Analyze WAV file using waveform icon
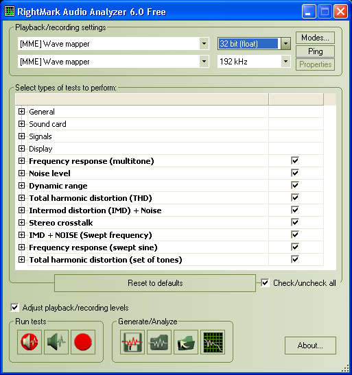 click(x=159, y=342)
